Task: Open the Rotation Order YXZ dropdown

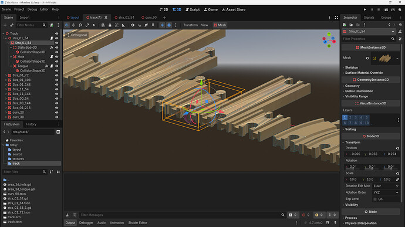Action: click(386, 192)
